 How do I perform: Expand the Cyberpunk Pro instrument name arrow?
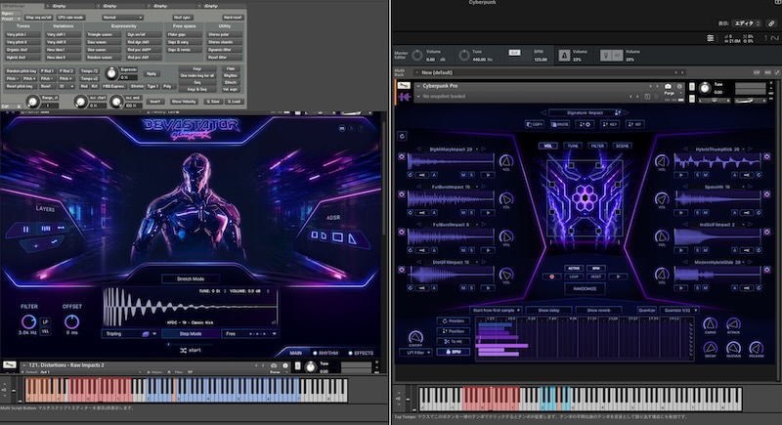pyautogui.click(x=418, y=86)
